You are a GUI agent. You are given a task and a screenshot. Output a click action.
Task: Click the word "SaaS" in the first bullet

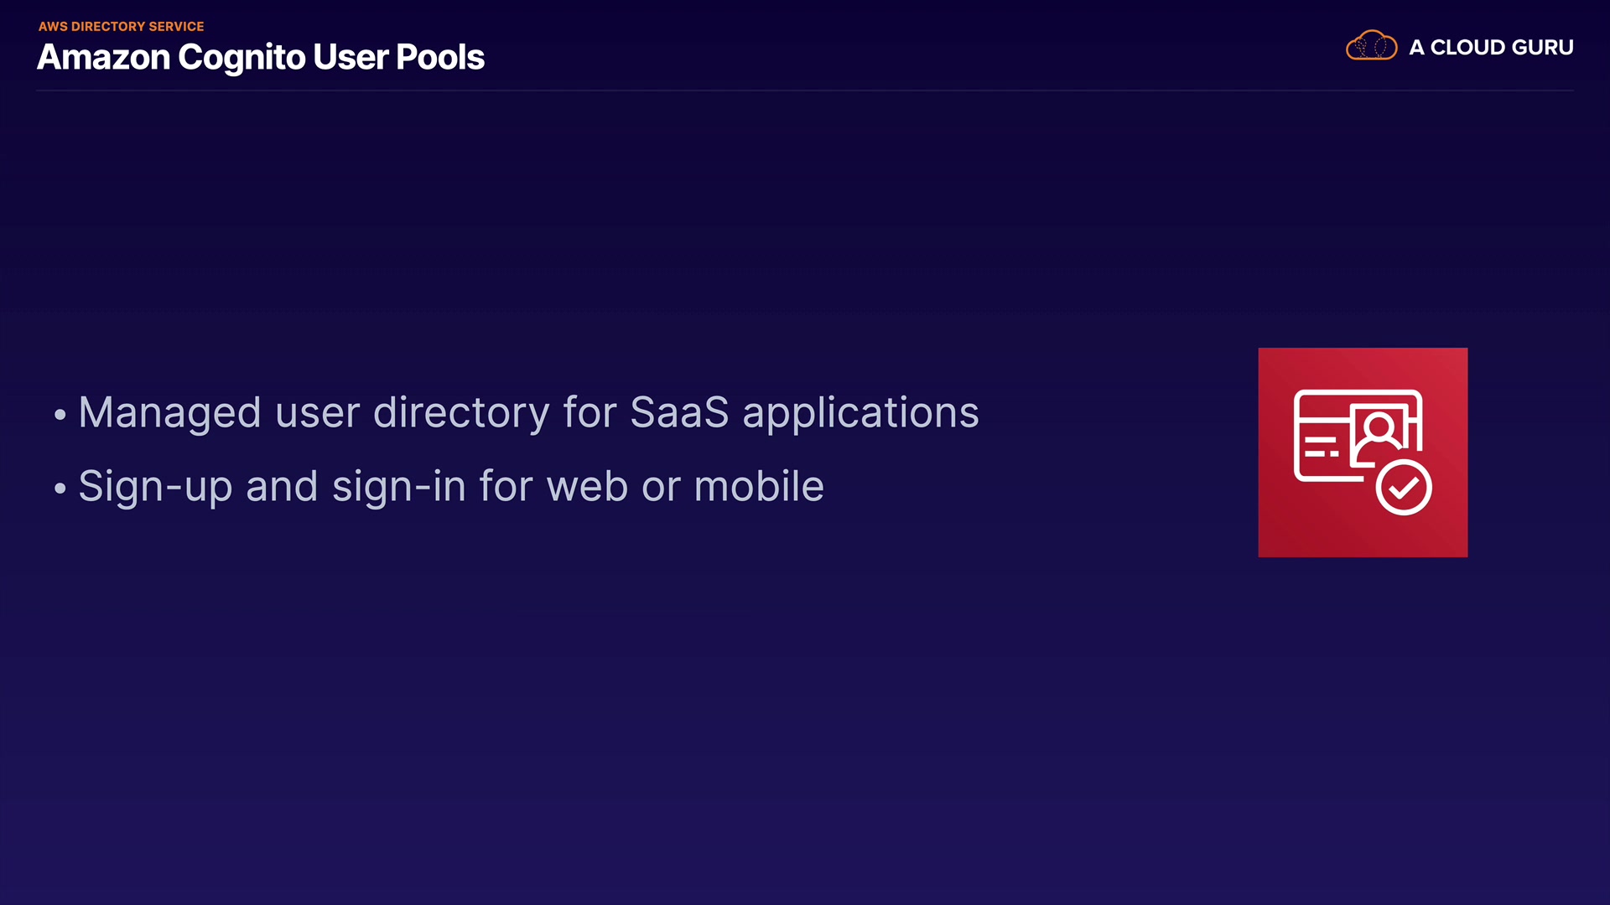point(679,413)
